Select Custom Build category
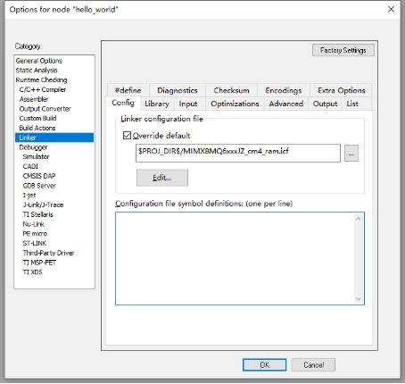 pyautogui.click(x=37, y=118)
